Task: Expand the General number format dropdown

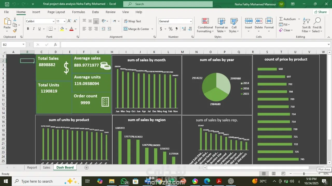Action: tap(191, 21)
